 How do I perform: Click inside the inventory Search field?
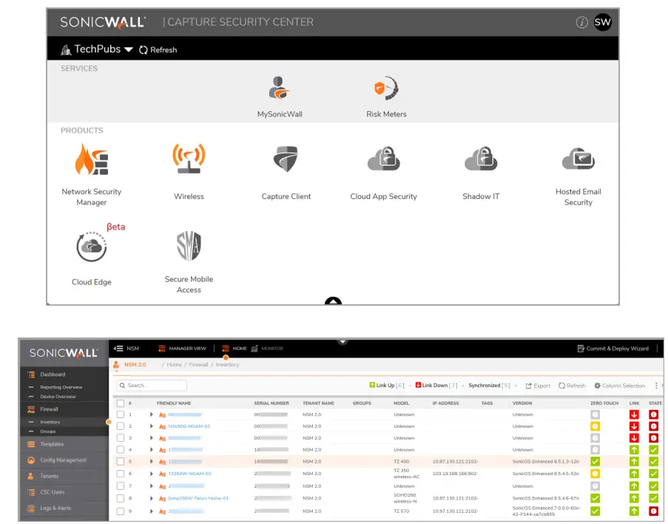pyautogui.click(x=153, y=385)
